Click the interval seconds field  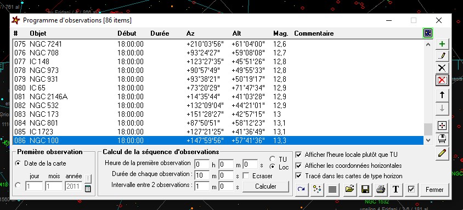click(x=226, y=186)
